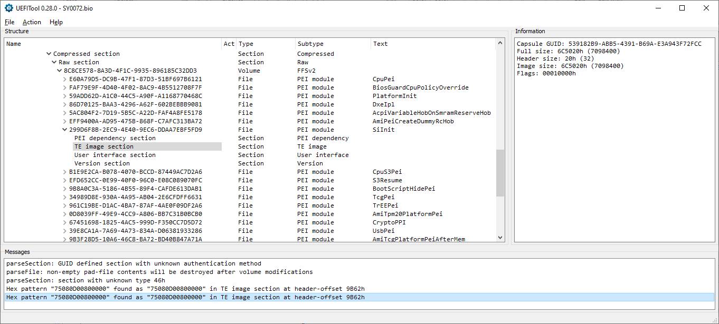
Task: Select the TE image section item
Action: coord(103,146)
